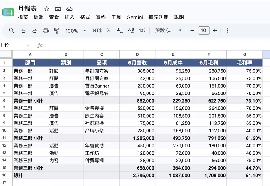Click the redo arrow icon
This screenshot has height=186, width=270.
pos(34,31)
